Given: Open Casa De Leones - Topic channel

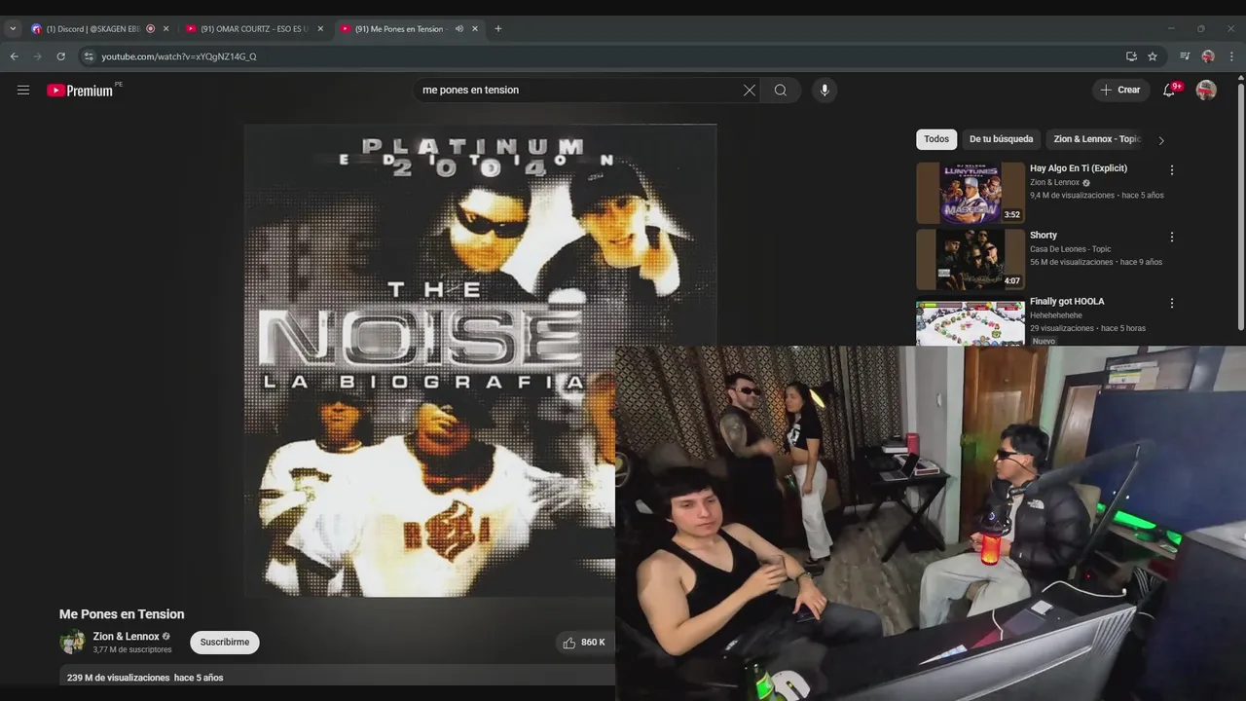Looking at the screenshot, I should click(1070, 248).
